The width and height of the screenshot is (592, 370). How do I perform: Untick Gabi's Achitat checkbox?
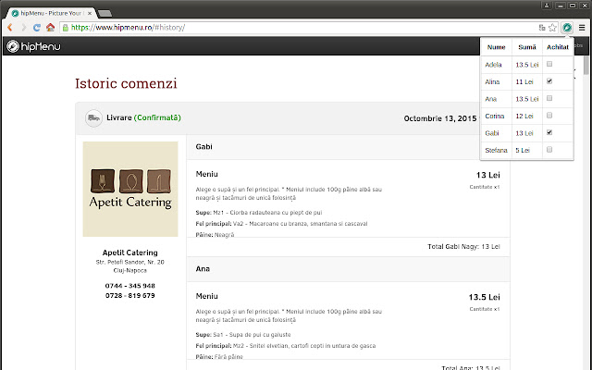click(x=549, y=132)
